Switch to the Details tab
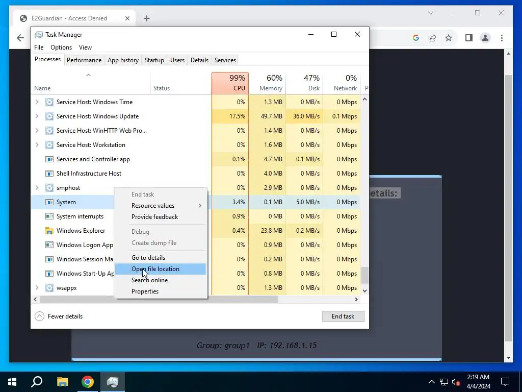 [199, 60]
